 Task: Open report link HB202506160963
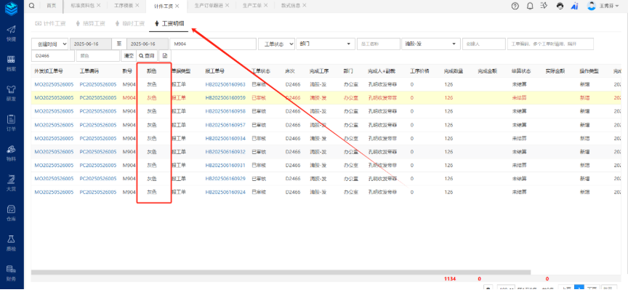point(225,84)
